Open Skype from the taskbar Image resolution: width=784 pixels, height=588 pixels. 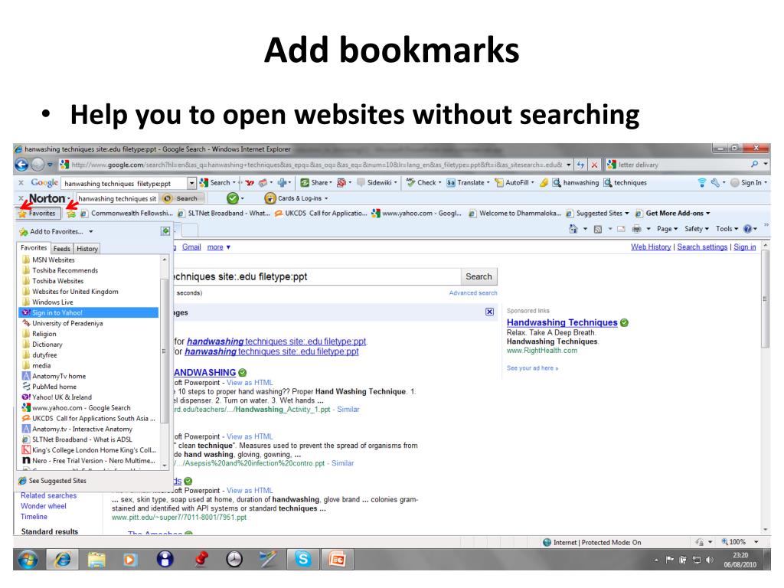[302, 558]
